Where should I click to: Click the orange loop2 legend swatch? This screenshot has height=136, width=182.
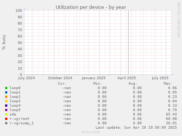[6, 97]
